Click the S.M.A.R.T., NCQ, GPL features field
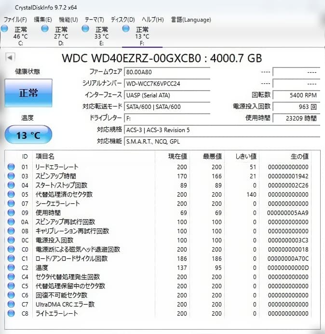The width and height of the screenshot is (325, 334). click(222, 141)
